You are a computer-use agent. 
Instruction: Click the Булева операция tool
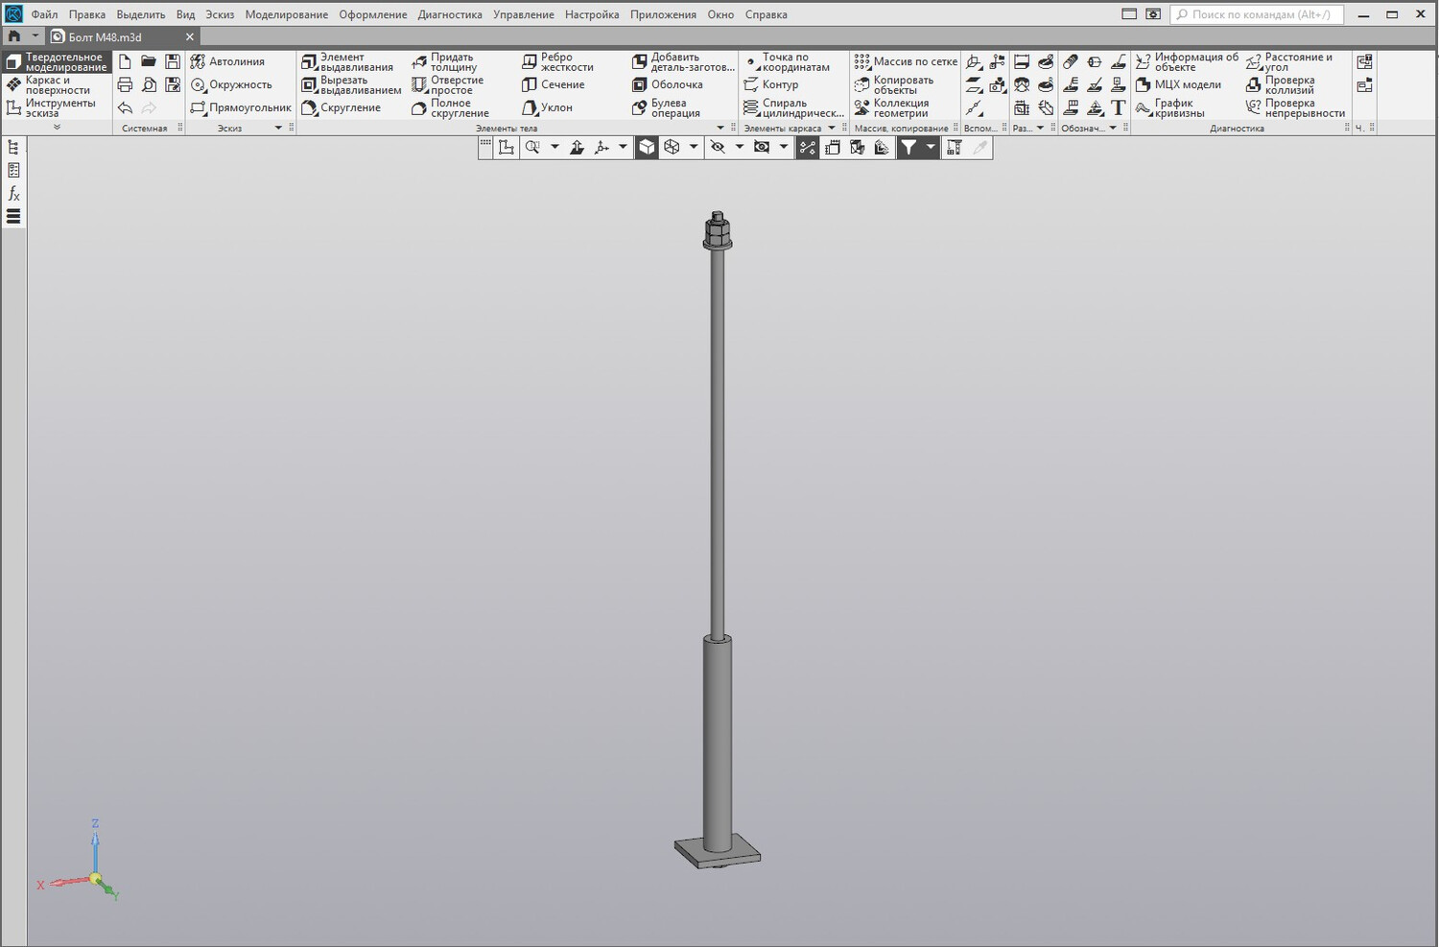click(666, 107)
